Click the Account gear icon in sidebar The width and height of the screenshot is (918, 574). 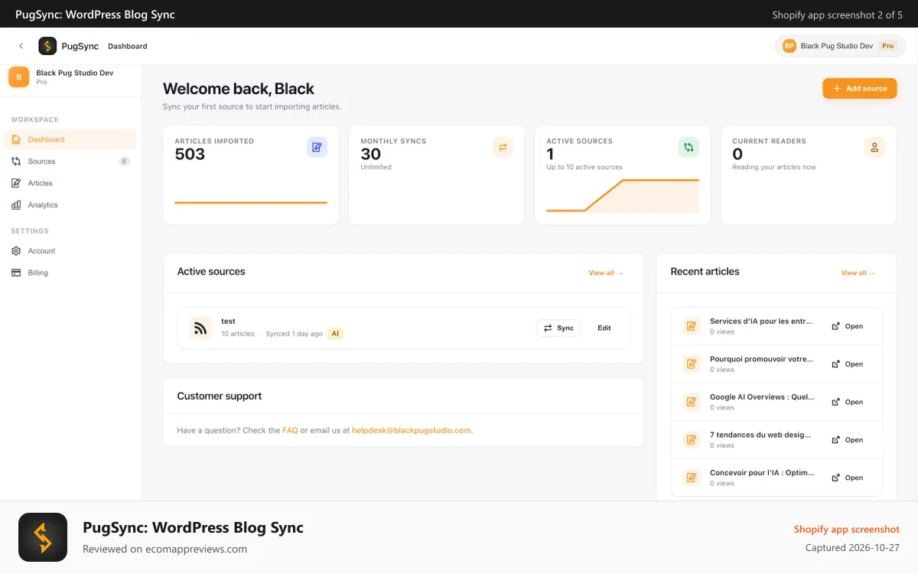point(16,251)
